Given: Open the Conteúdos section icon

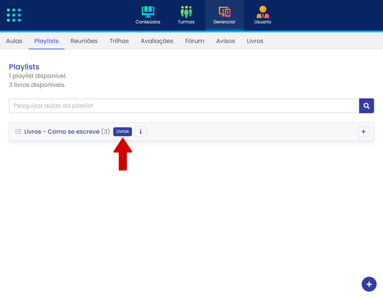Looking at the screenshot, I should [x=148, y=12].
